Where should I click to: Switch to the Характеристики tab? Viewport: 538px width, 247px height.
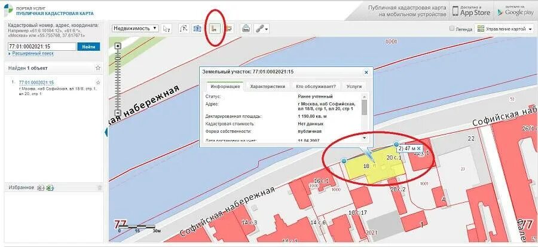pos(268,87)
